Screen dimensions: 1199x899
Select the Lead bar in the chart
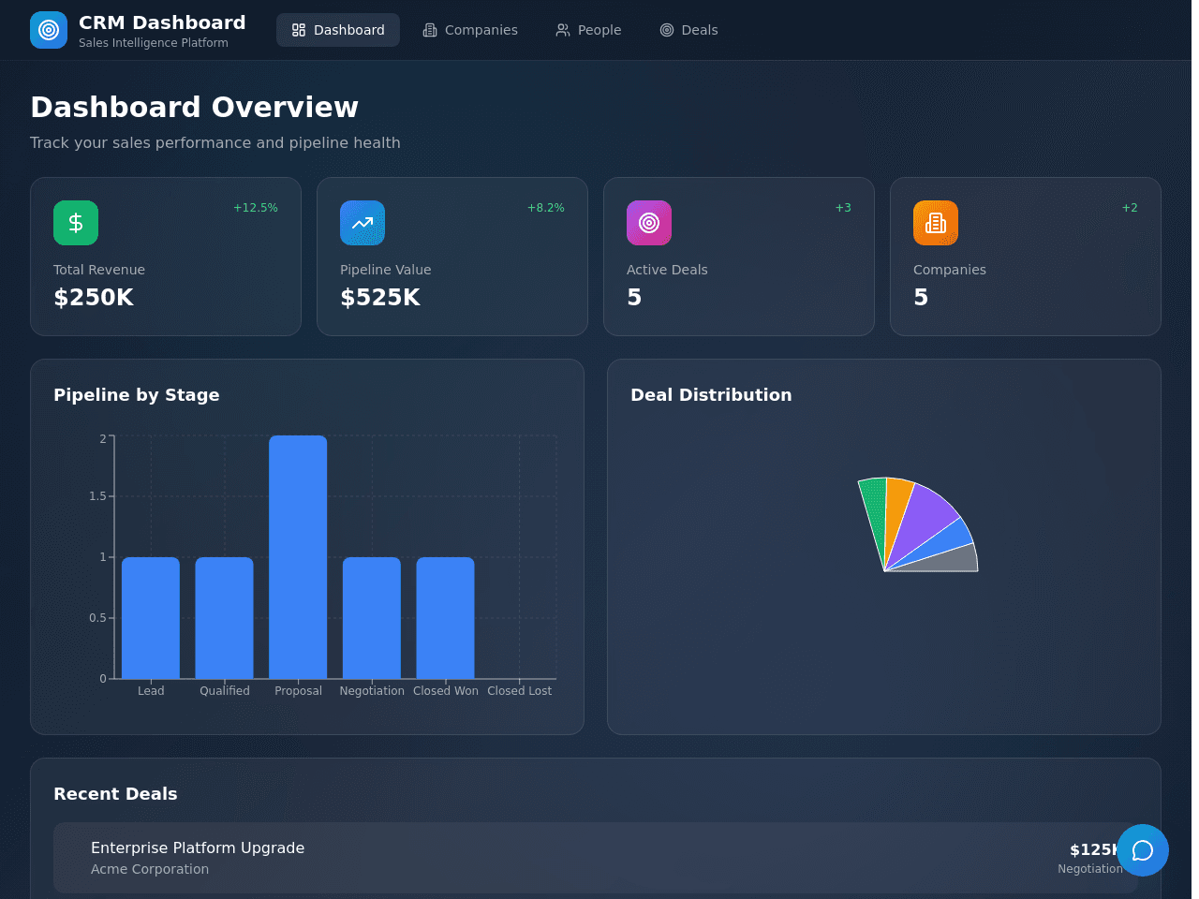click(151, 618)
